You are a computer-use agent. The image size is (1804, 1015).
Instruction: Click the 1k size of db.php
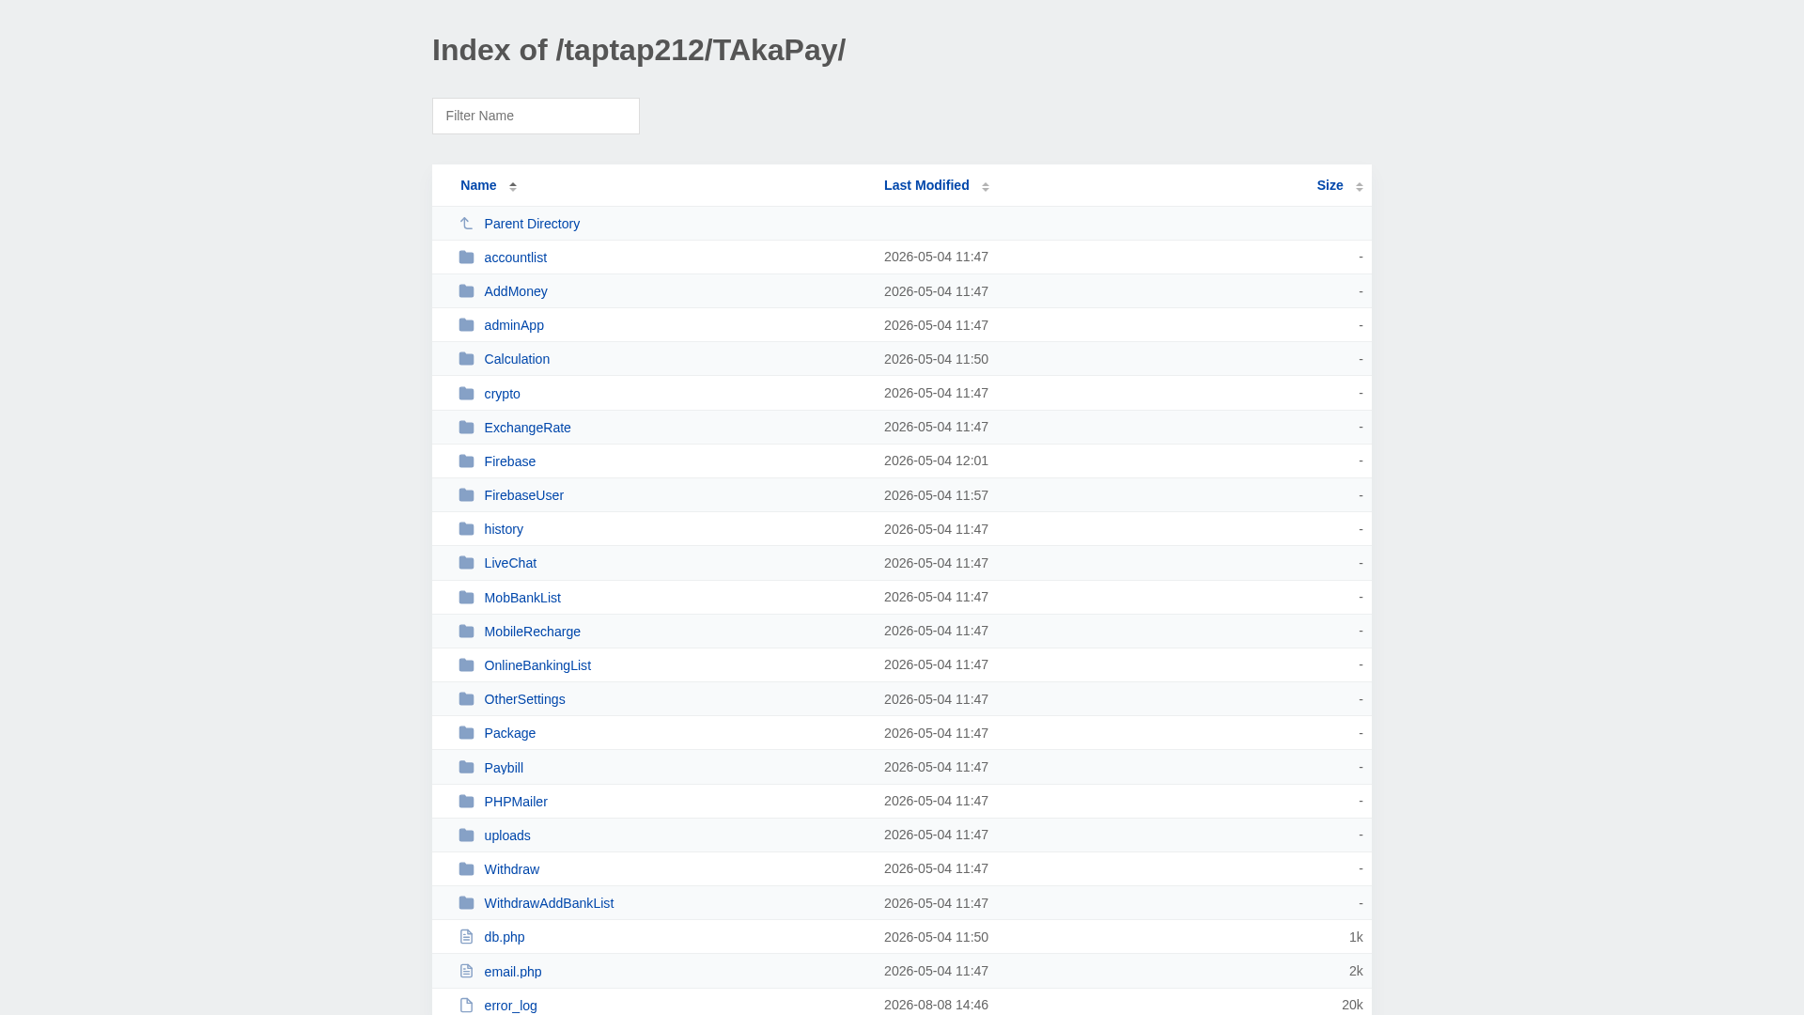click(1356, 937)
